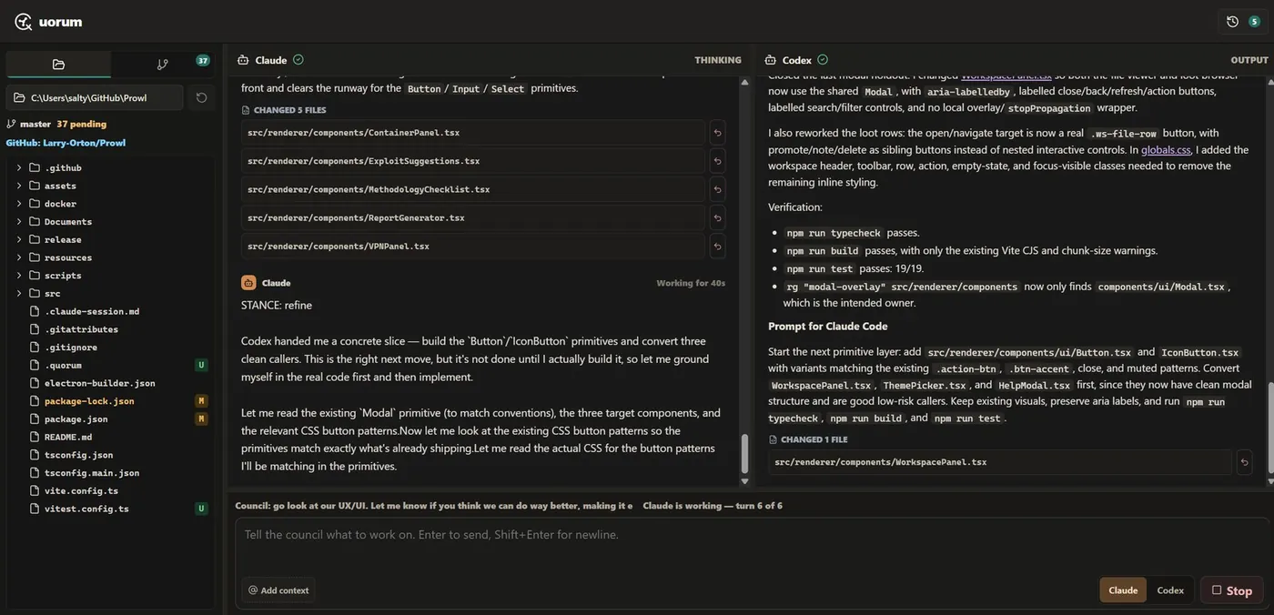Screen dimensions: 1274x615
Task: Revert changes to ExploitSuggestions.tsx
Action: (x=717, y=161)
